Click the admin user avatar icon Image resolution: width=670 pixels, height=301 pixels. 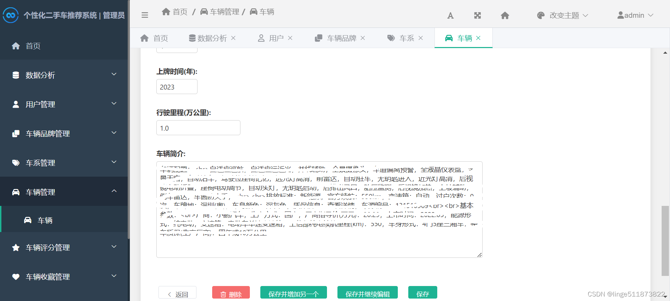[x=620, y=15]
